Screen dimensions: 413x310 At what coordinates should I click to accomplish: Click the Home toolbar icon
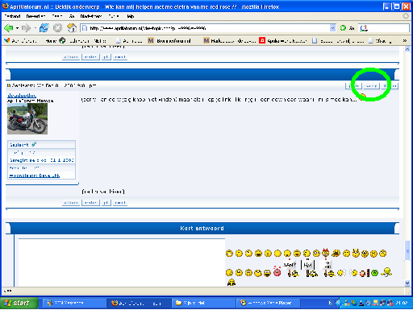(x=72, y=28)
